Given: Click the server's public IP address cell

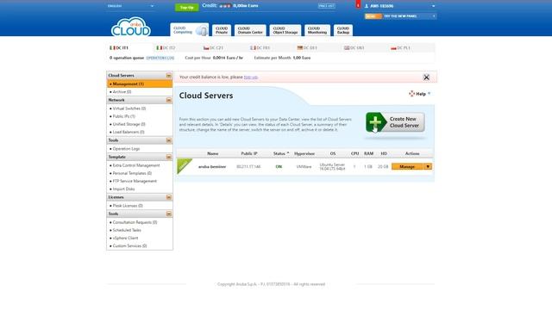Looking at the screenshot, I should click(x=248, y=166).
